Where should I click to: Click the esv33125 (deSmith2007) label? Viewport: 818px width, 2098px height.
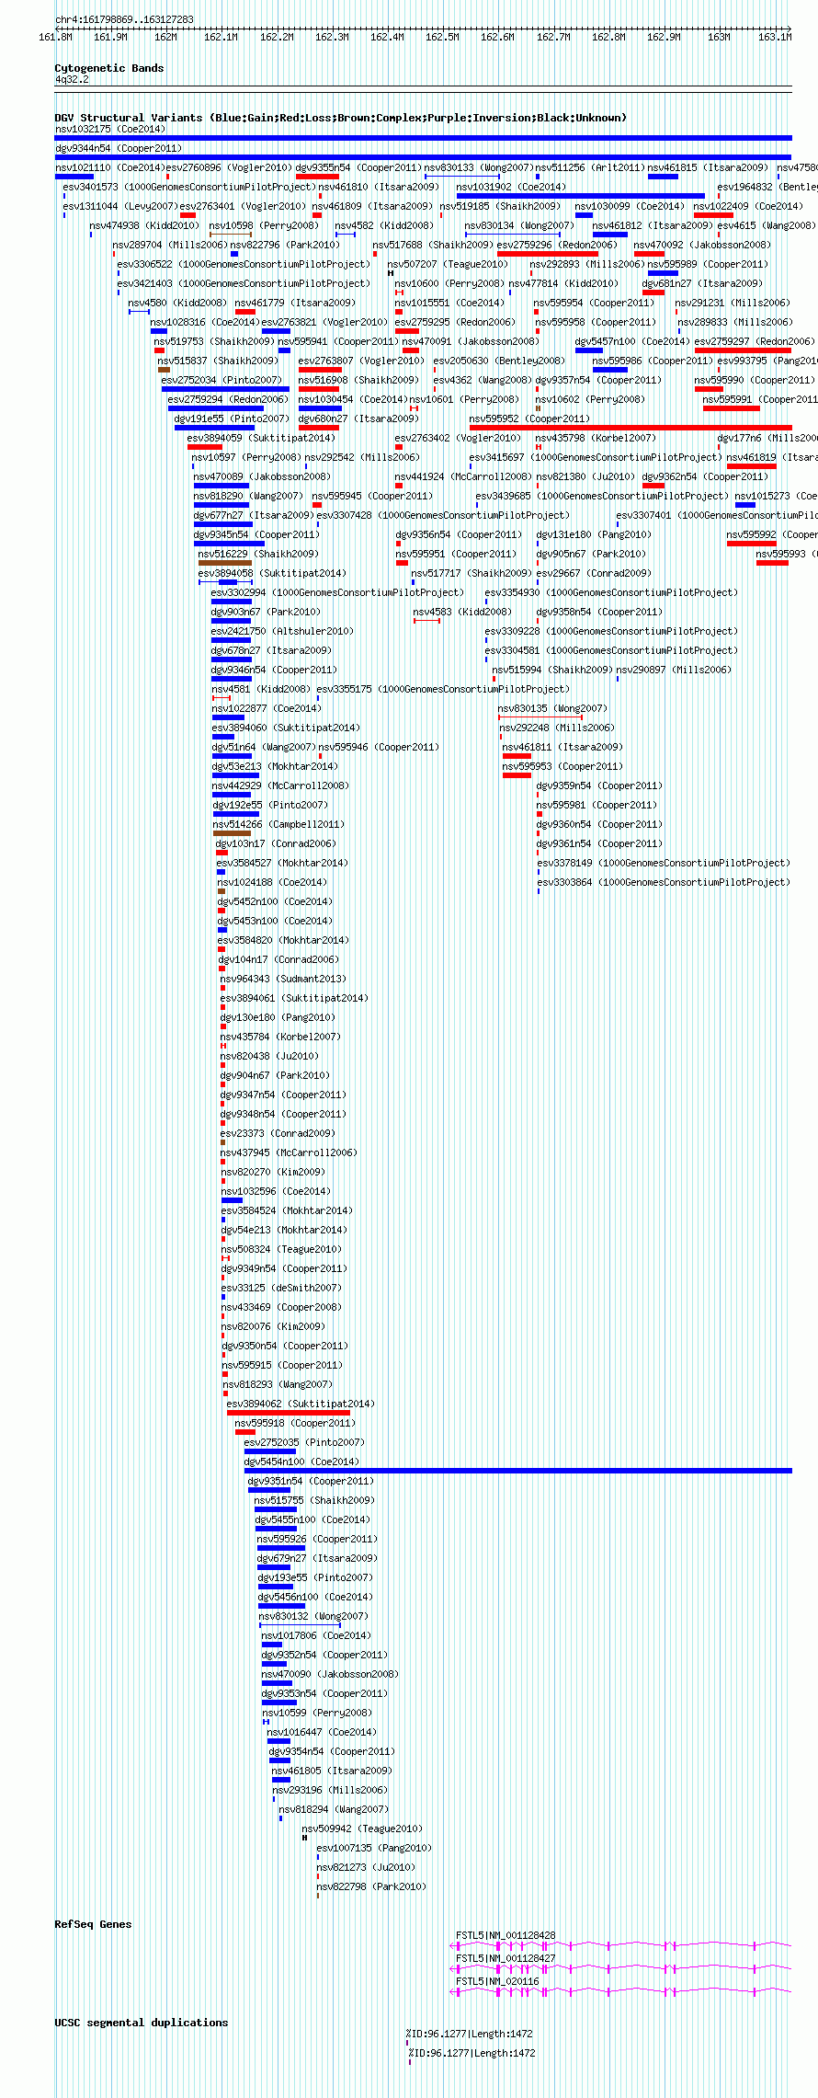[x=281, y=1288]
